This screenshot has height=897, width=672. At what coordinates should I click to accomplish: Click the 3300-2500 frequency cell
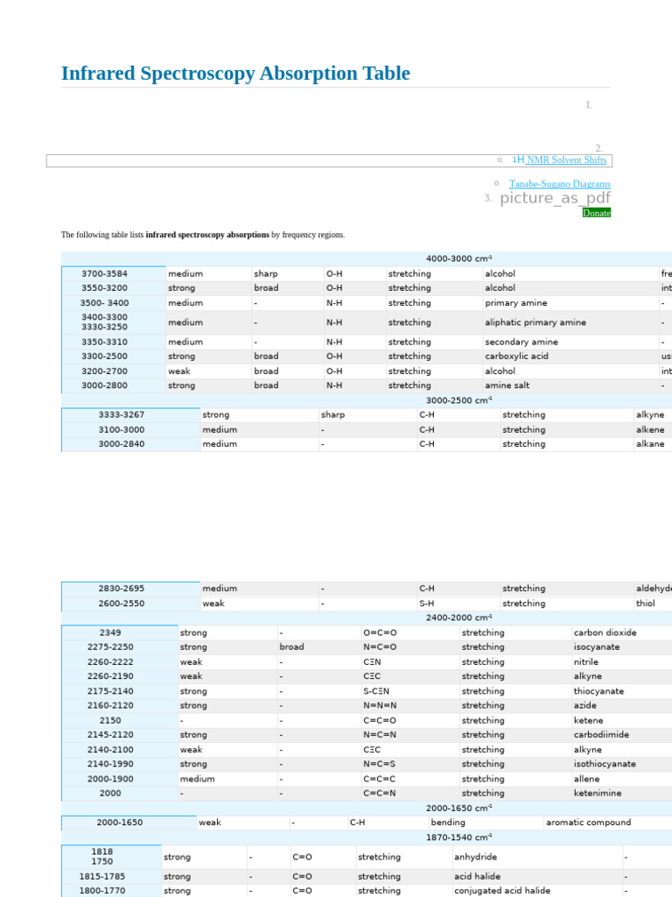pos(113,357)
